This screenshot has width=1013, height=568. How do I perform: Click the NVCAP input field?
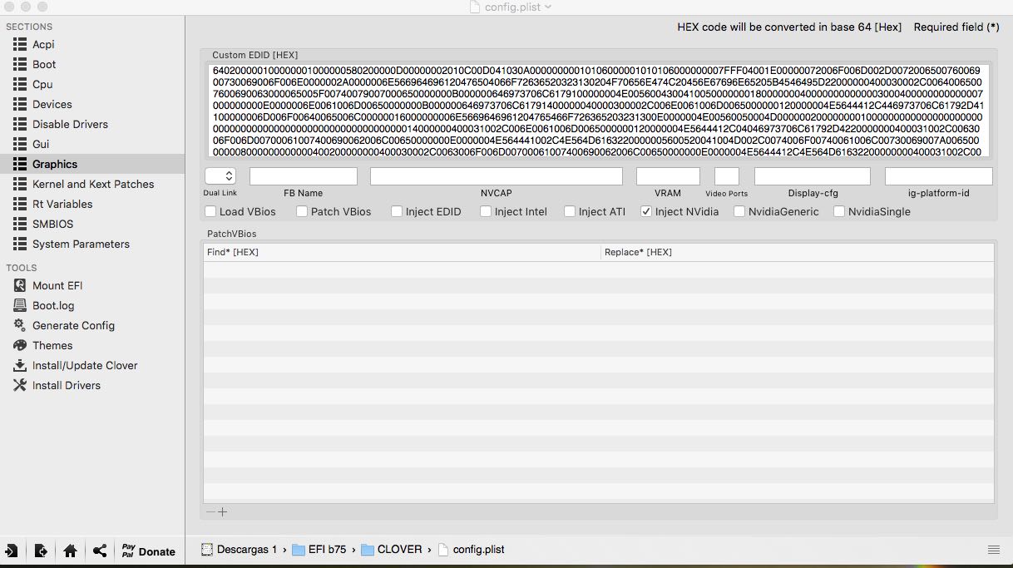497,176
